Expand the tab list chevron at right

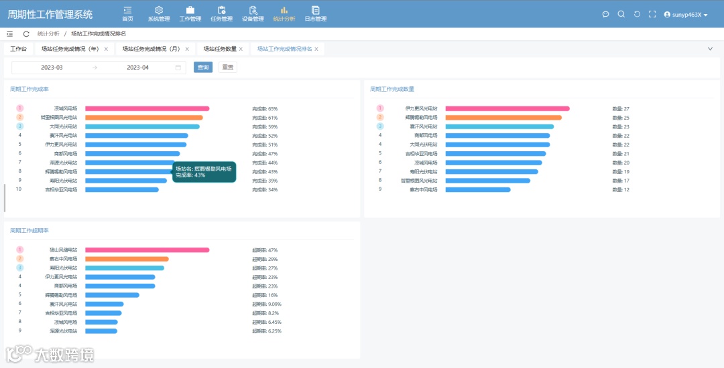710,49
